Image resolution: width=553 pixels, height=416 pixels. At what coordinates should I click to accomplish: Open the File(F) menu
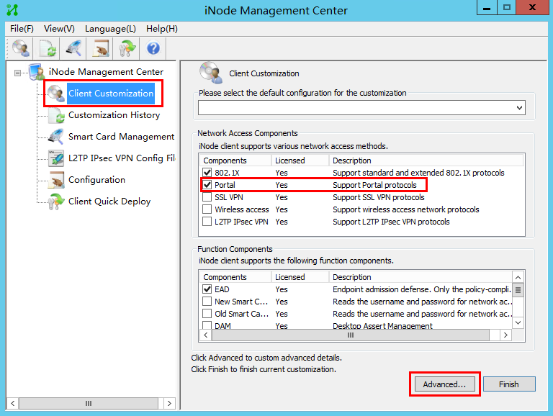click(22, 29)
